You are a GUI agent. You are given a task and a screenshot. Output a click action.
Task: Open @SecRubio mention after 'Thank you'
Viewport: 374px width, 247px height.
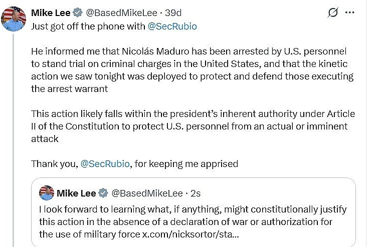[x=105, y=163]
